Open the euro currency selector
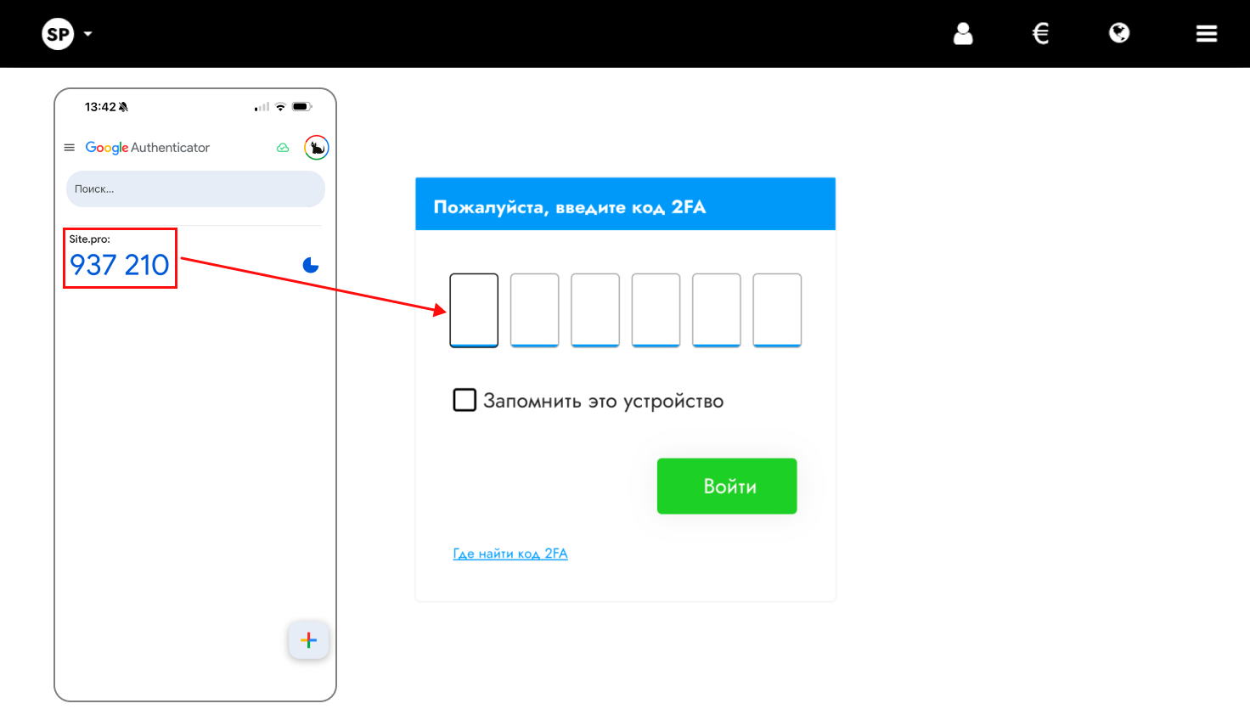Image resolution: width=1250 pixels, height=726 pixels. 1041,33
